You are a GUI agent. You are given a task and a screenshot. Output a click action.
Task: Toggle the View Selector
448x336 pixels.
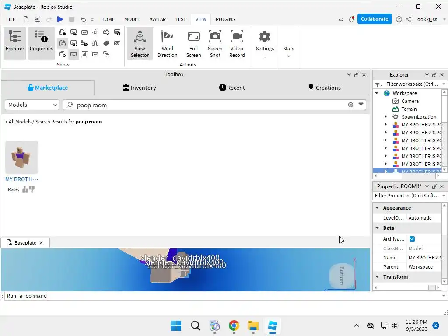point(140,43)
